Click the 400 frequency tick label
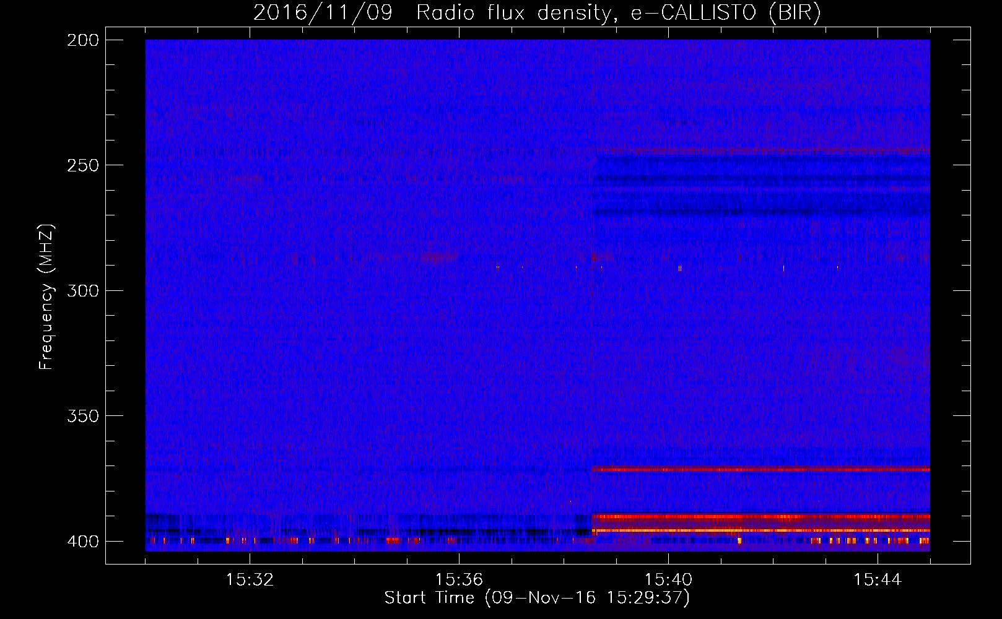The width and height of the screenshot is (1002, 619). click(82, 541)
